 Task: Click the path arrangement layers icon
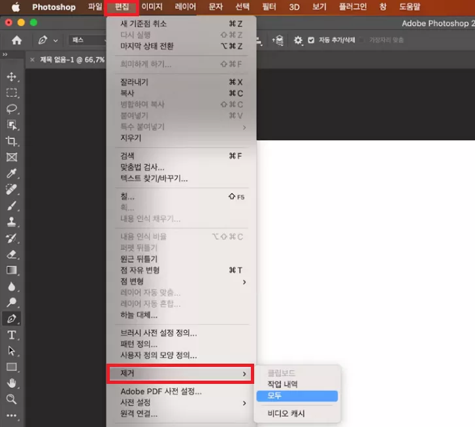pos(278,40)
